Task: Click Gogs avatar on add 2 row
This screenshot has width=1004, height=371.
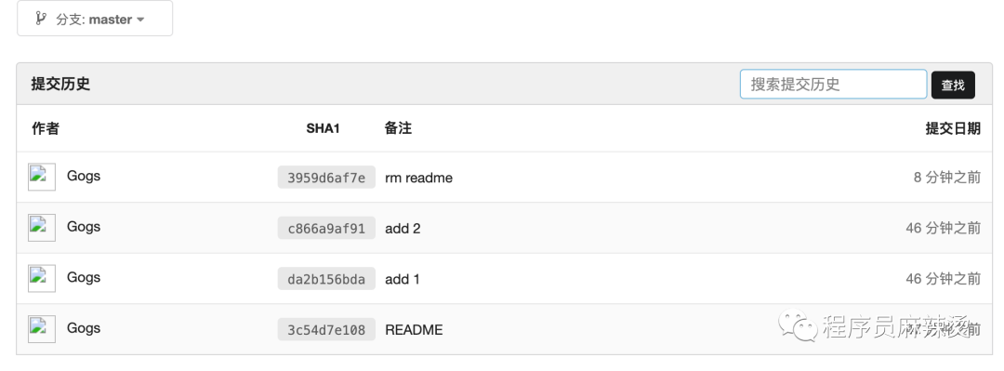Action: click(42, 228)
